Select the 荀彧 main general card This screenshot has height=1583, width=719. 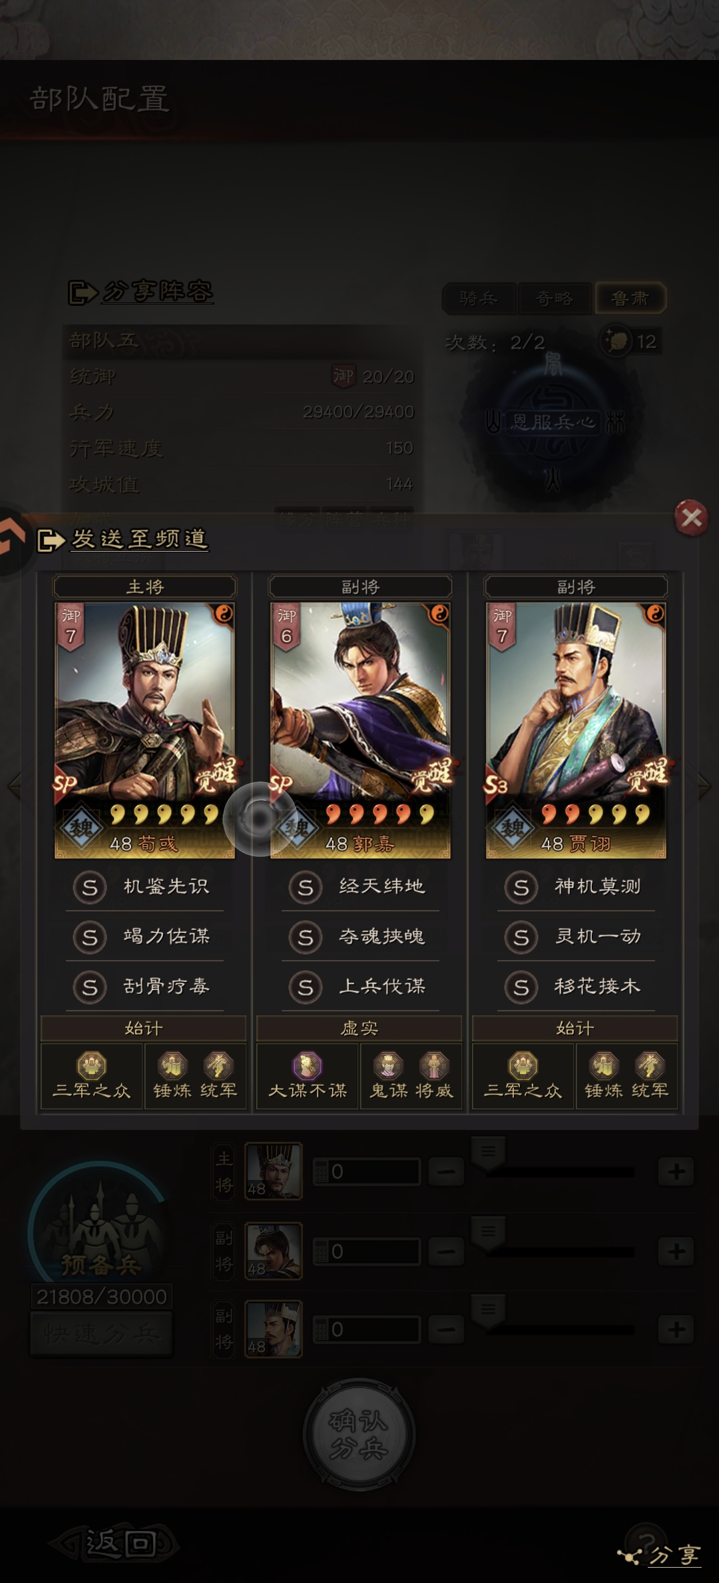tap(144, 730)
